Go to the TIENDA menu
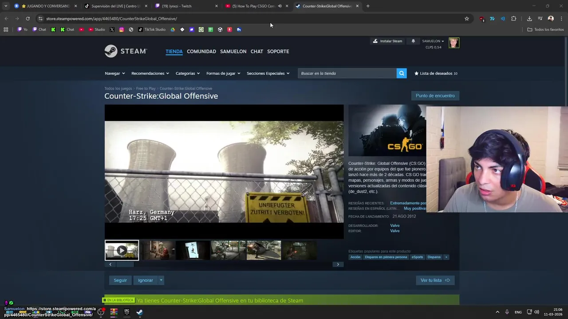The width and height of the screenshot is (568, 319). coord(174,51)
